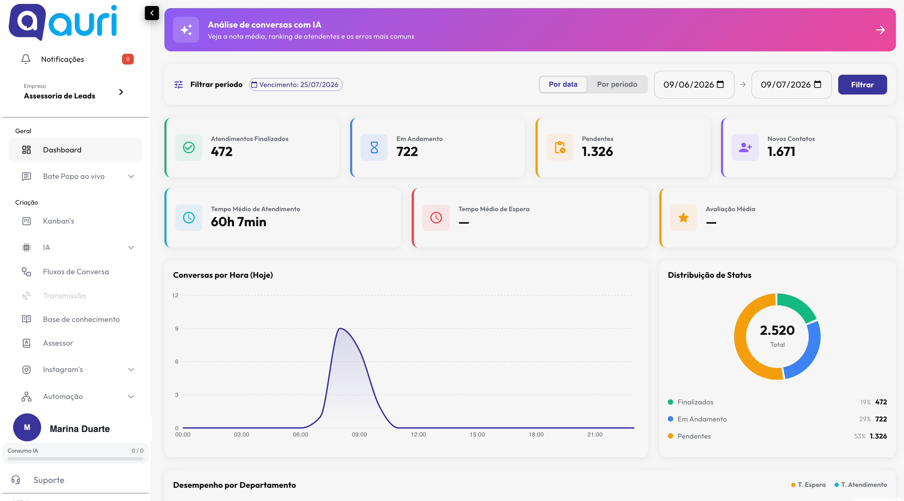Image resolution: width=904 pixels, height=501 pixels.
Task: Collapse the sidebar with the arrow button
Action: pos(151,13)
